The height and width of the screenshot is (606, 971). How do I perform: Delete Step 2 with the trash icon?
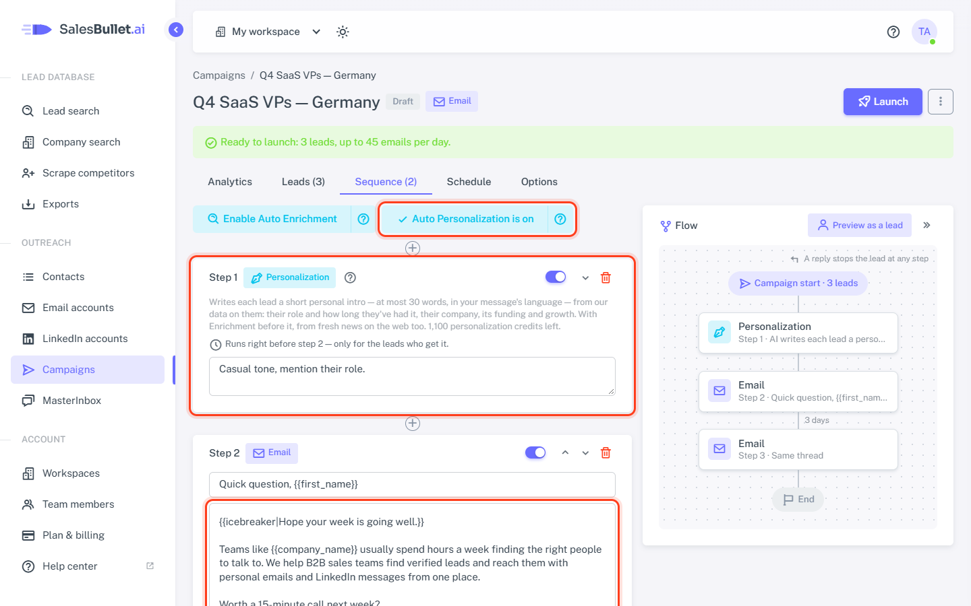(606, 452)
